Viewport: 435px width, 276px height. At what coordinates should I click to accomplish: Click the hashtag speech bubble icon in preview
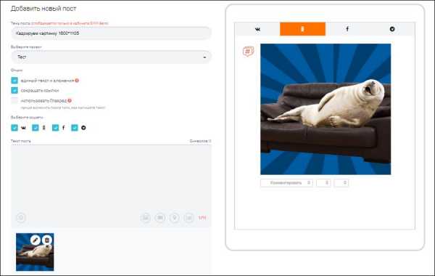(248, 52)
